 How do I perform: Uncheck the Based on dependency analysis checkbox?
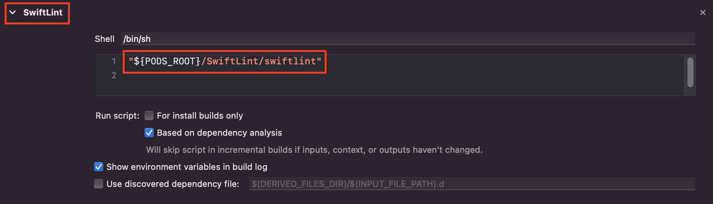click(x=149, y=133)
